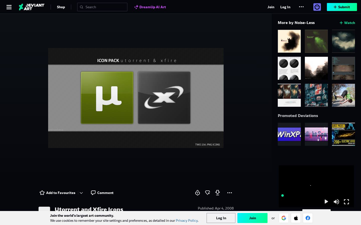
Task: Open the black spheres brush thumbnail
Action: (289, 68)
